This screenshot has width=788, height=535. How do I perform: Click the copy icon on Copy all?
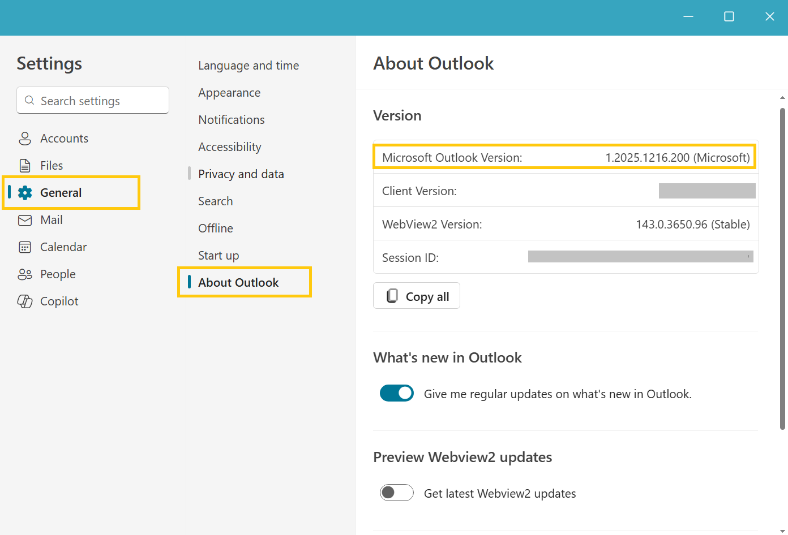392,296
